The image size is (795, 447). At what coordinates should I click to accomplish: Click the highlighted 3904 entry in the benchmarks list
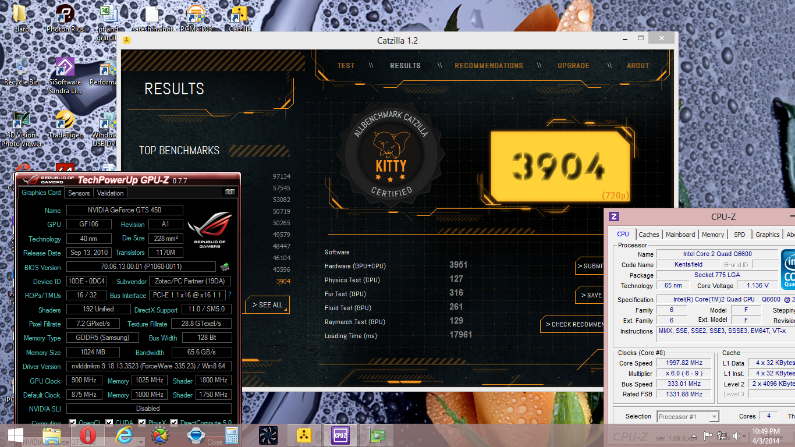283,281
